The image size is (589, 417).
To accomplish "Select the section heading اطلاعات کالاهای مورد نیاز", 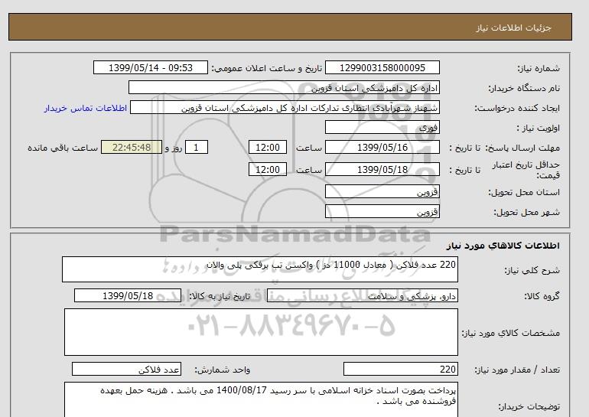I will click(x=503, y=246).
